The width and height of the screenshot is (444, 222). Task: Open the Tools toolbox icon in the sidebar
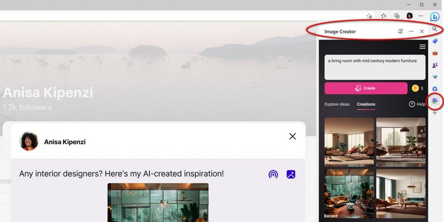[x=434, y=53]
